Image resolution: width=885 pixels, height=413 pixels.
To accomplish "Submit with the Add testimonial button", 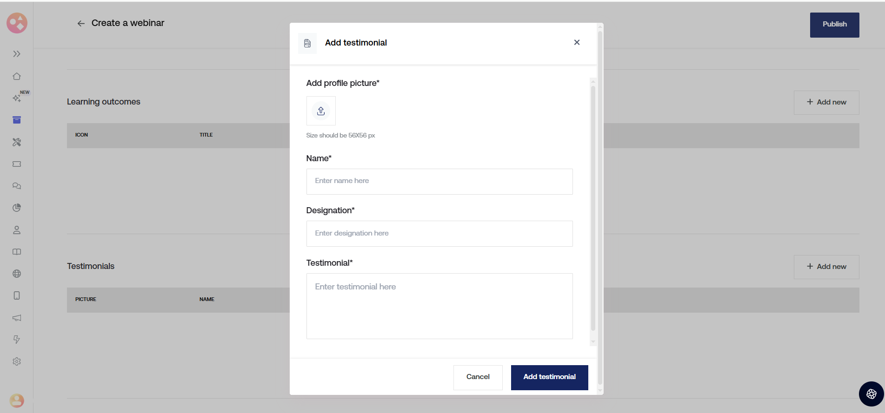I will [x=549, y=377].
